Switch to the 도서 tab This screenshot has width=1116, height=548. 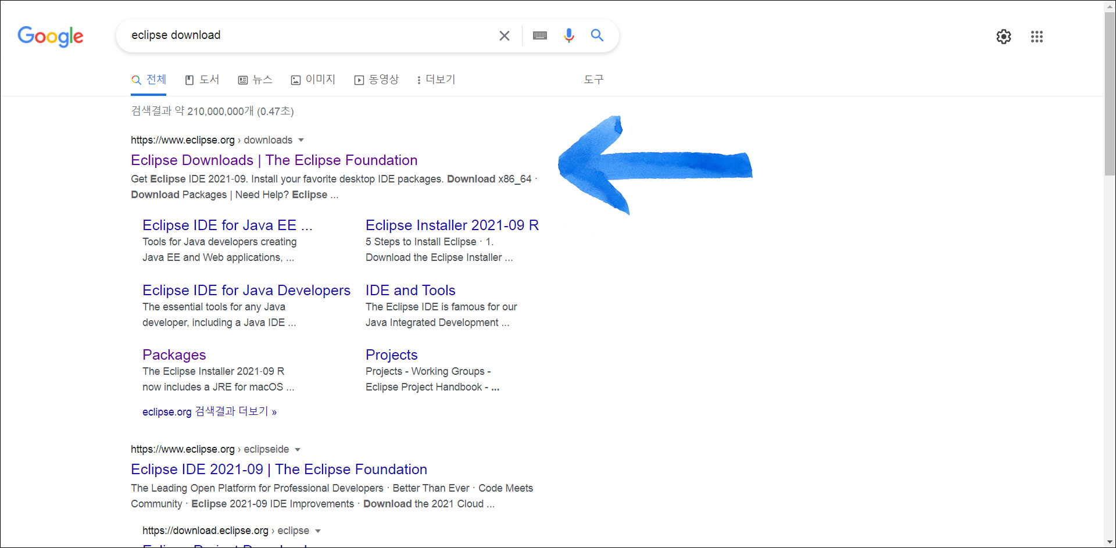[x=202, y=80]
